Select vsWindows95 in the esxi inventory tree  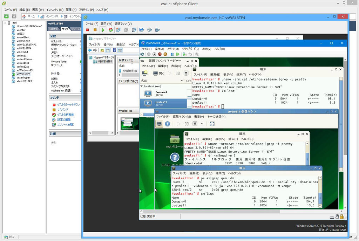[24, 70]
